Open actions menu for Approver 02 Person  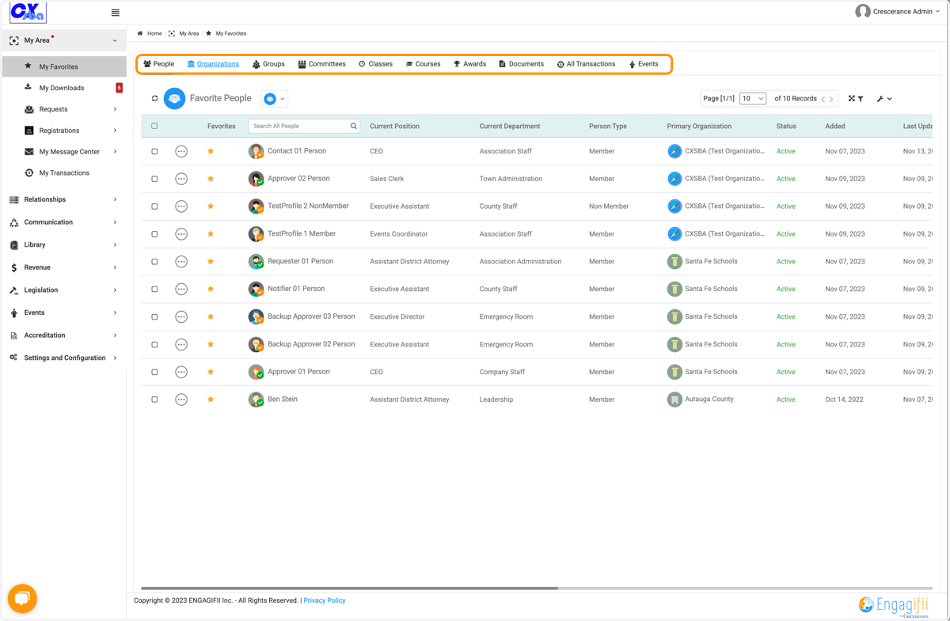point(181,179)
